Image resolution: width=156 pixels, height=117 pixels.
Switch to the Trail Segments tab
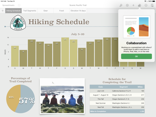coord(30,11)
